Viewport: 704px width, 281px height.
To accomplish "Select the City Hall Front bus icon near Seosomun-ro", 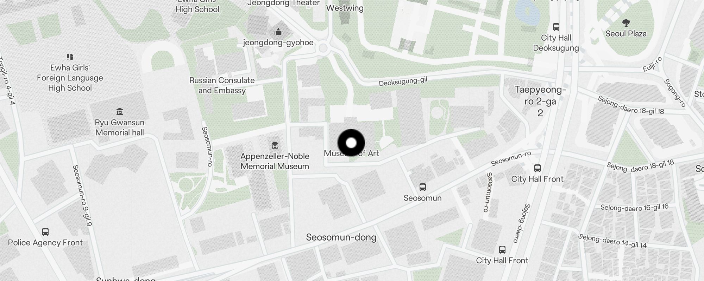I will tap(538, 168).
